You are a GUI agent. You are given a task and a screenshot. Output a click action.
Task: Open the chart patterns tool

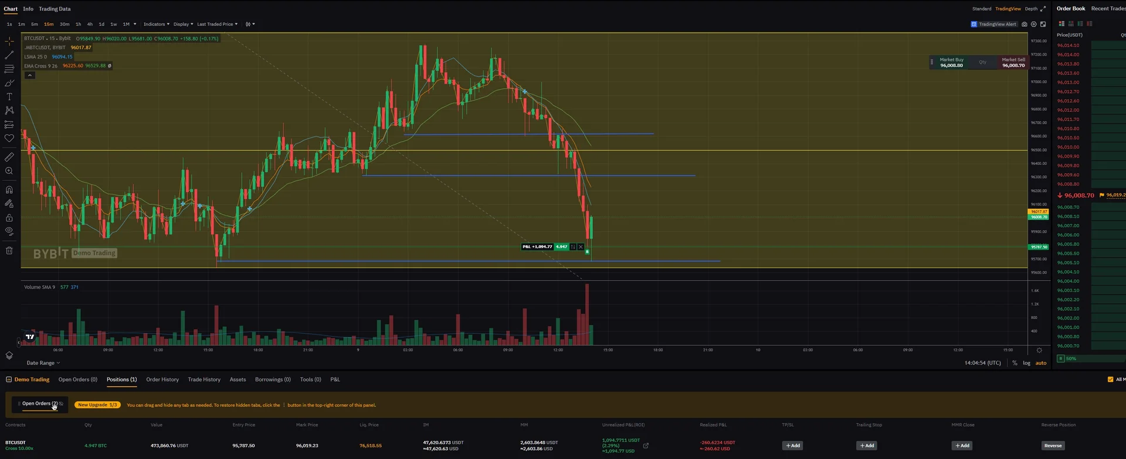9,110
